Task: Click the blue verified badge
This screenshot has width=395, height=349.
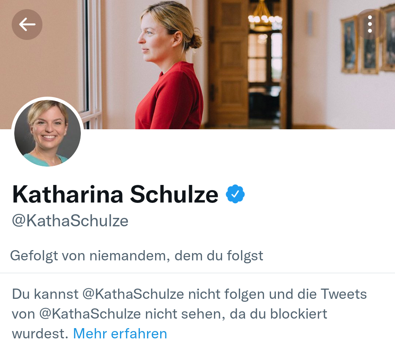Action: click(235, 194)
